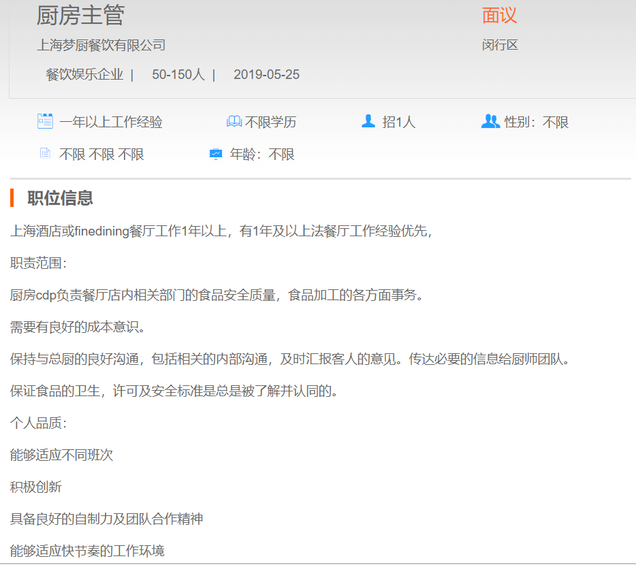Click the 一年以上工作经验 requirement text
This screenshot has height=565, width=636.
coord(111,123)
